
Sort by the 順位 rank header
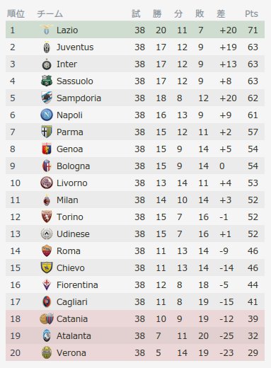coord(16,13)
